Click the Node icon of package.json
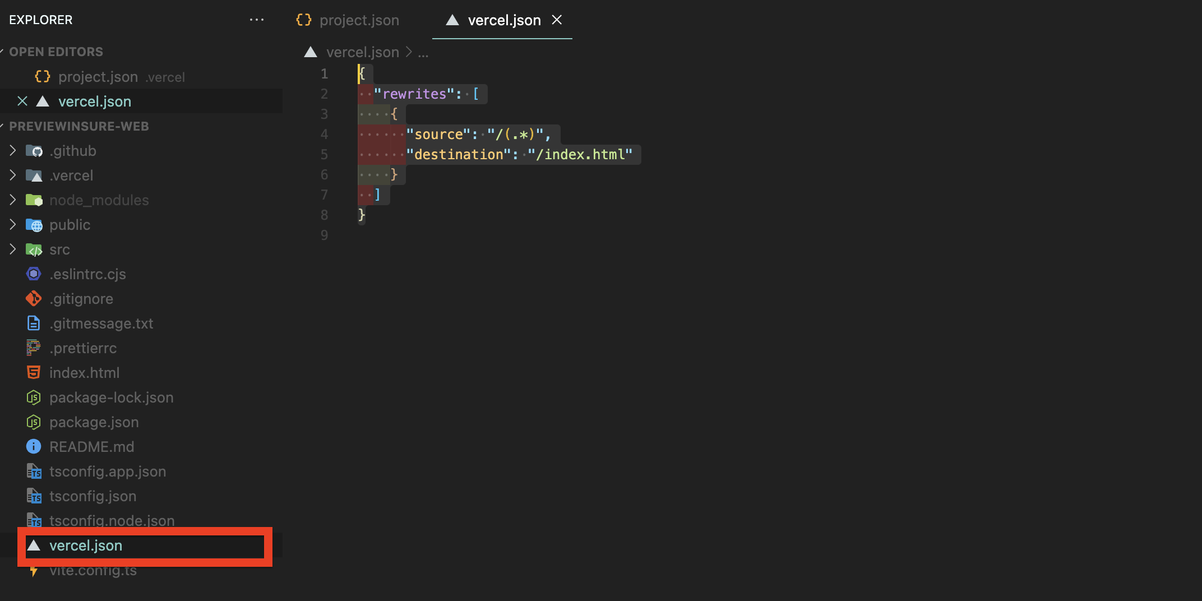1202x601 pixels. [x=34, y=422]
